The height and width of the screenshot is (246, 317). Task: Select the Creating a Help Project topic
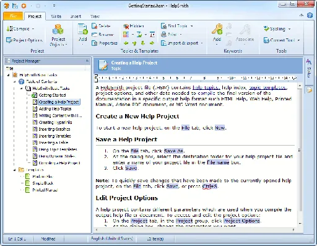pyautogui.click(x=59, y=102)
